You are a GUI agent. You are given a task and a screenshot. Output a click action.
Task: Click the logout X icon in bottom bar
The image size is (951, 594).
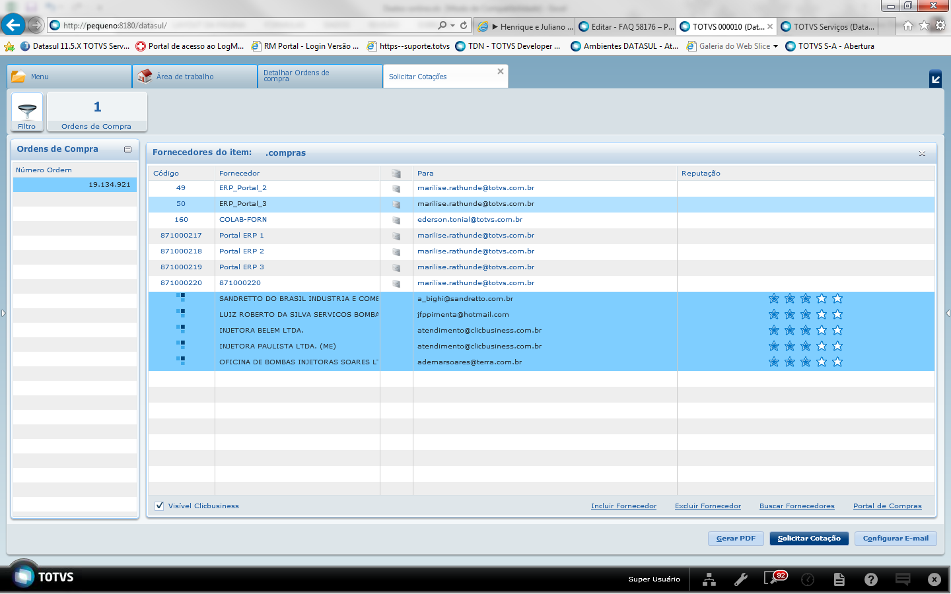pos(934,579)
